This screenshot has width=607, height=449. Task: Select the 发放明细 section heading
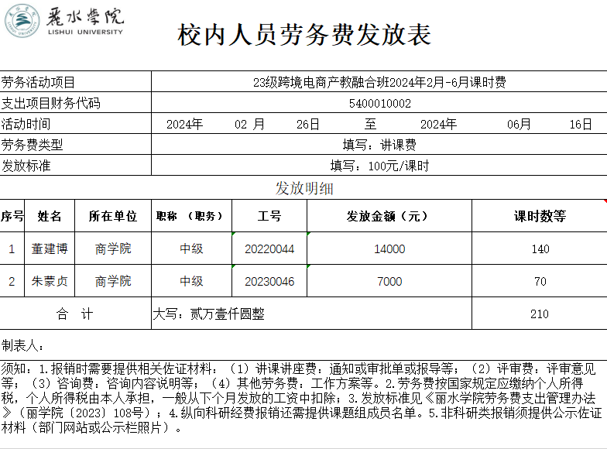304,188
